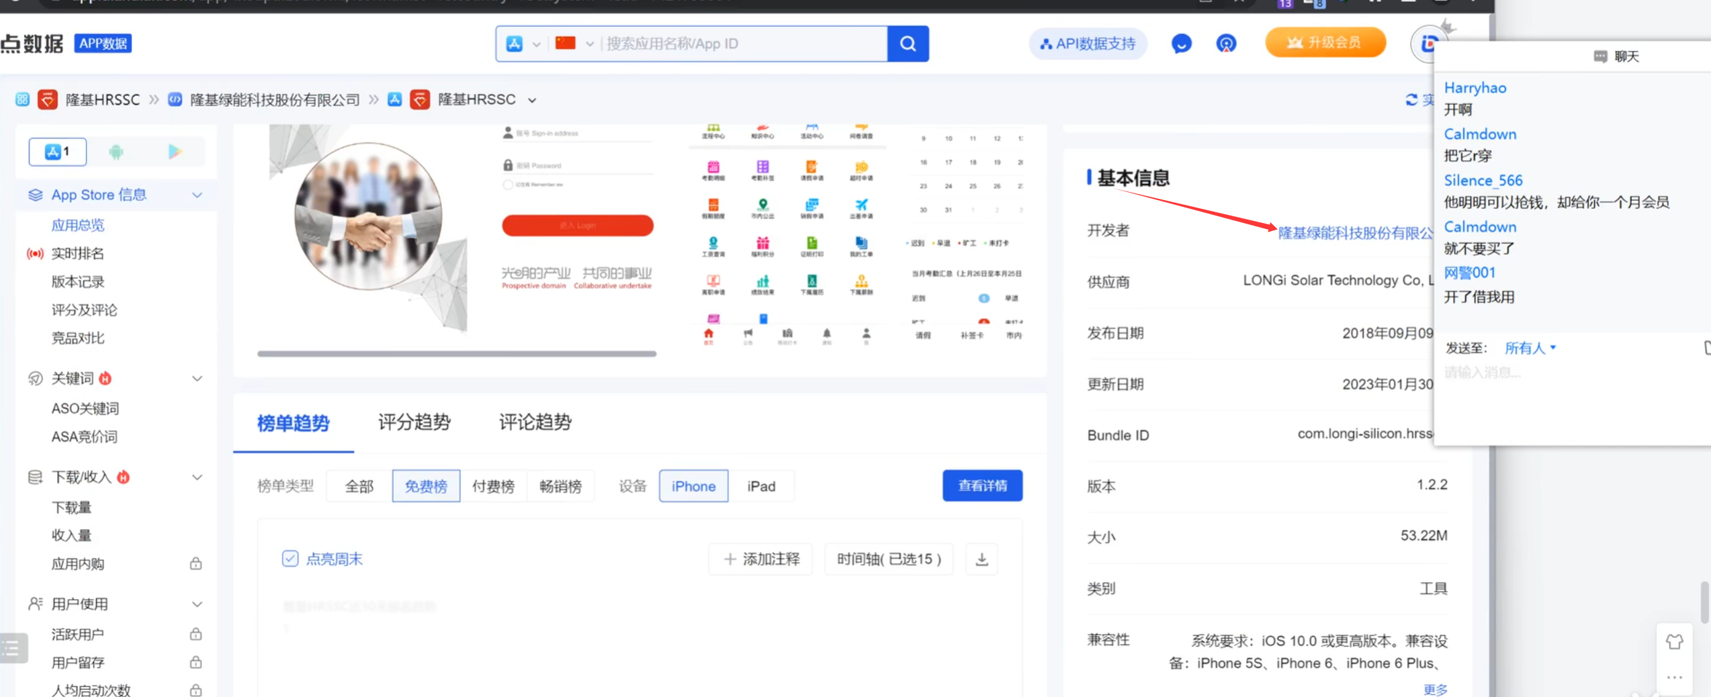Open the 隆基绿能科技股份有限公司 developer link

tap(1350, 233)
